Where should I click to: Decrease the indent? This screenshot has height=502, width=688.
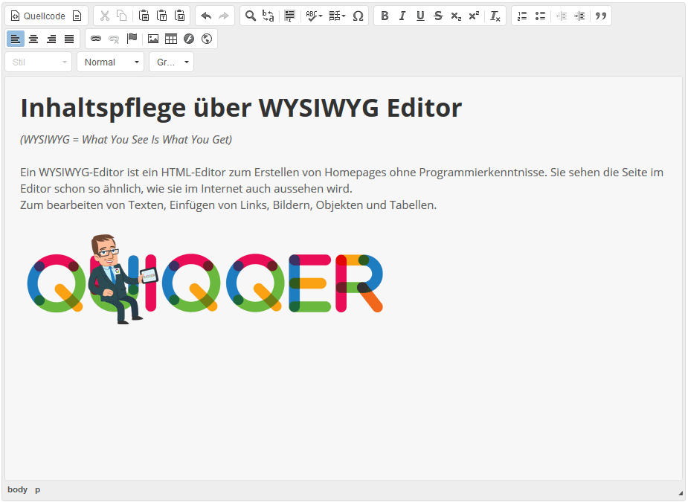click(x=562, y=16)
